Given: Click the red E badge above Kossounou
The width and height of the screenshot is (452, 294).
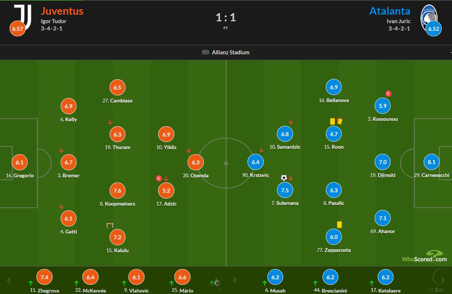Looking at the screenshot, I should tap(388, 93).
